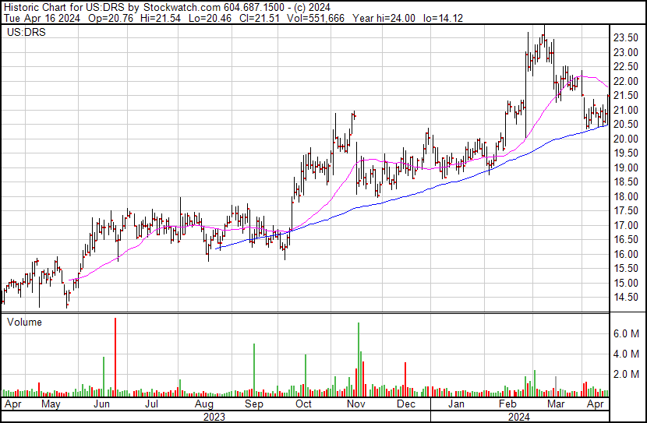Select the Jun month label on time axis
The width and height of the screenshot is (647, 423).
point(101,405)
